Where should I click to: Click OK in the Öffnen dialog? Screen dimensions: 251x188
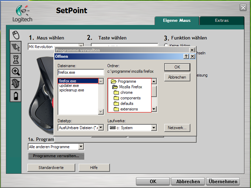coord(177,67)
